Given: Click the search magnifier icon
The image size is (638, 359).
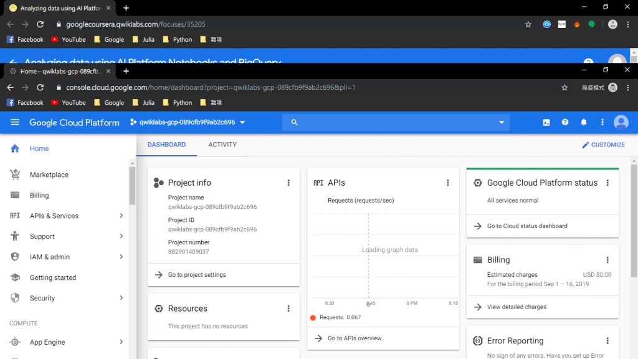Looking at the screenshot, I should [294, 122].
